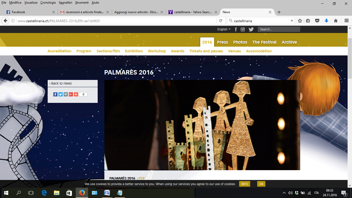Open the Press section
352x198 pixels.
coord(222,42)
